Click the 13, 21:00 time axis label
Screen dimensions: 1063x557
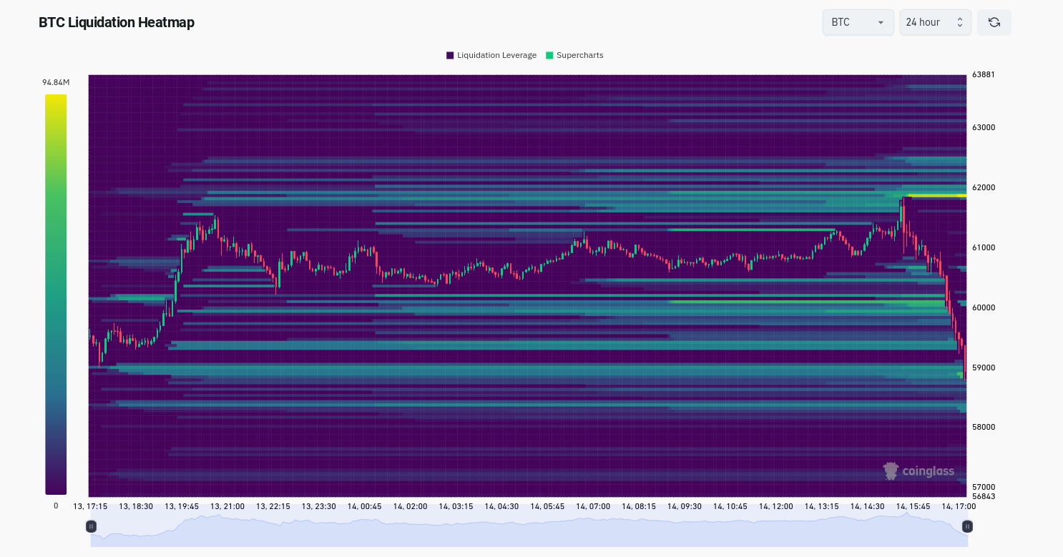[x=227, y=506]
